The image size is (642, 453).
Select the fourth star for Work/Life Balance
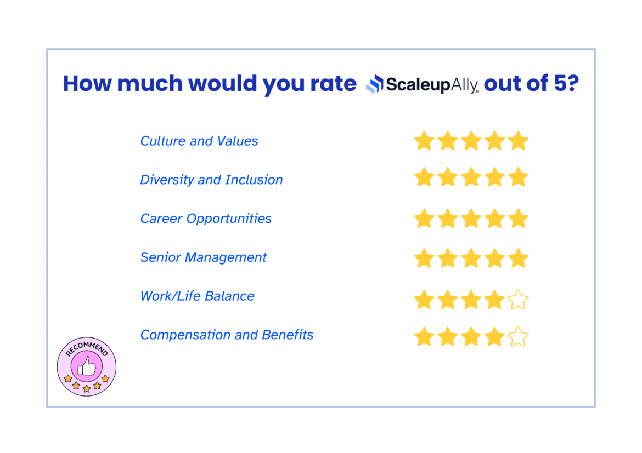pyautogui.click(x=494, y=299)
